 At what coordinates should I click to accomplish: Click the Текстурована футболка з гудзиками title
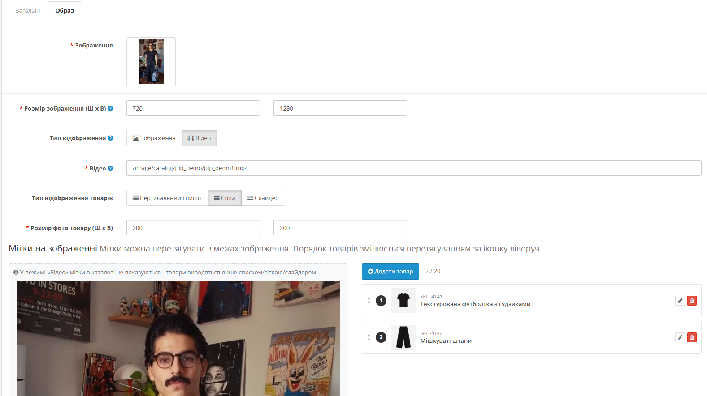click(x=475, y=304)
